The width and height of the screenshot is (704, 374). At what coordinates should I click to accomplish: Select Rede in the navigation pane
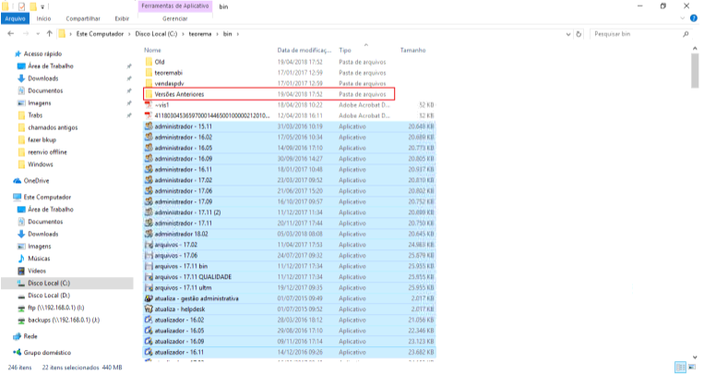[30, 336]
